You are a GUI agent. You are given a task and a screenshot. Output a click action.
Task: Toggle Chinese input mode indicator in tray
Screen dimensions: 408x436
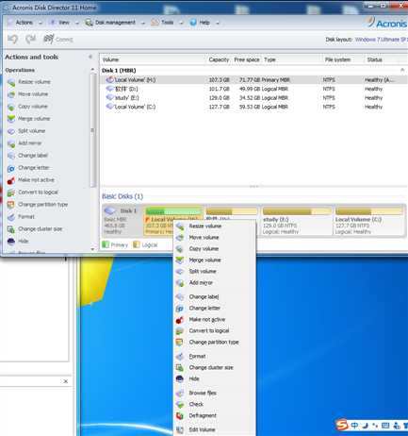point(354,426)
